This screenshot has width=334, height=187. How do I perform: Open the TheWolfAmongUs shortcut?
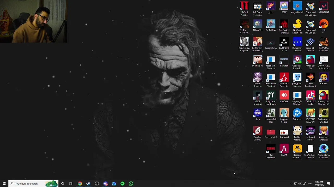point(324,44)
